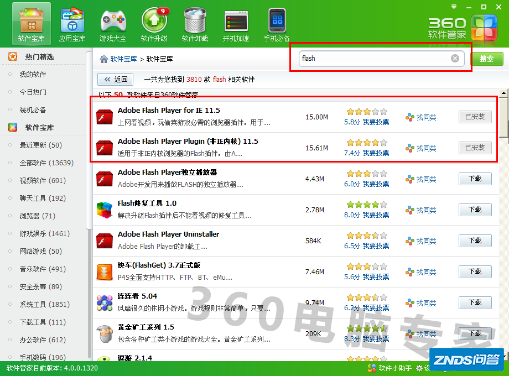Select 系统工具 (1851) category
Image resolution: width=509 pixels, height=376 pixels.
(x=44, y=304)
